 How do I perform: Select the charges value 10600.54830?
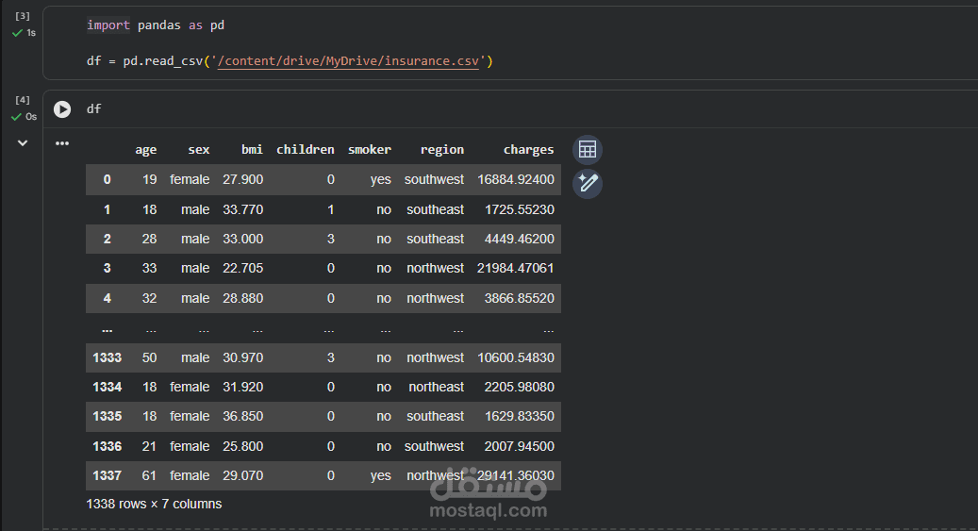pos(516,357)
